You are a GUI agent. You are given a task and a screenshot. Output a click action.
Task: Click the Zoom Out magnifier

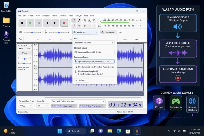click(89, 21)
